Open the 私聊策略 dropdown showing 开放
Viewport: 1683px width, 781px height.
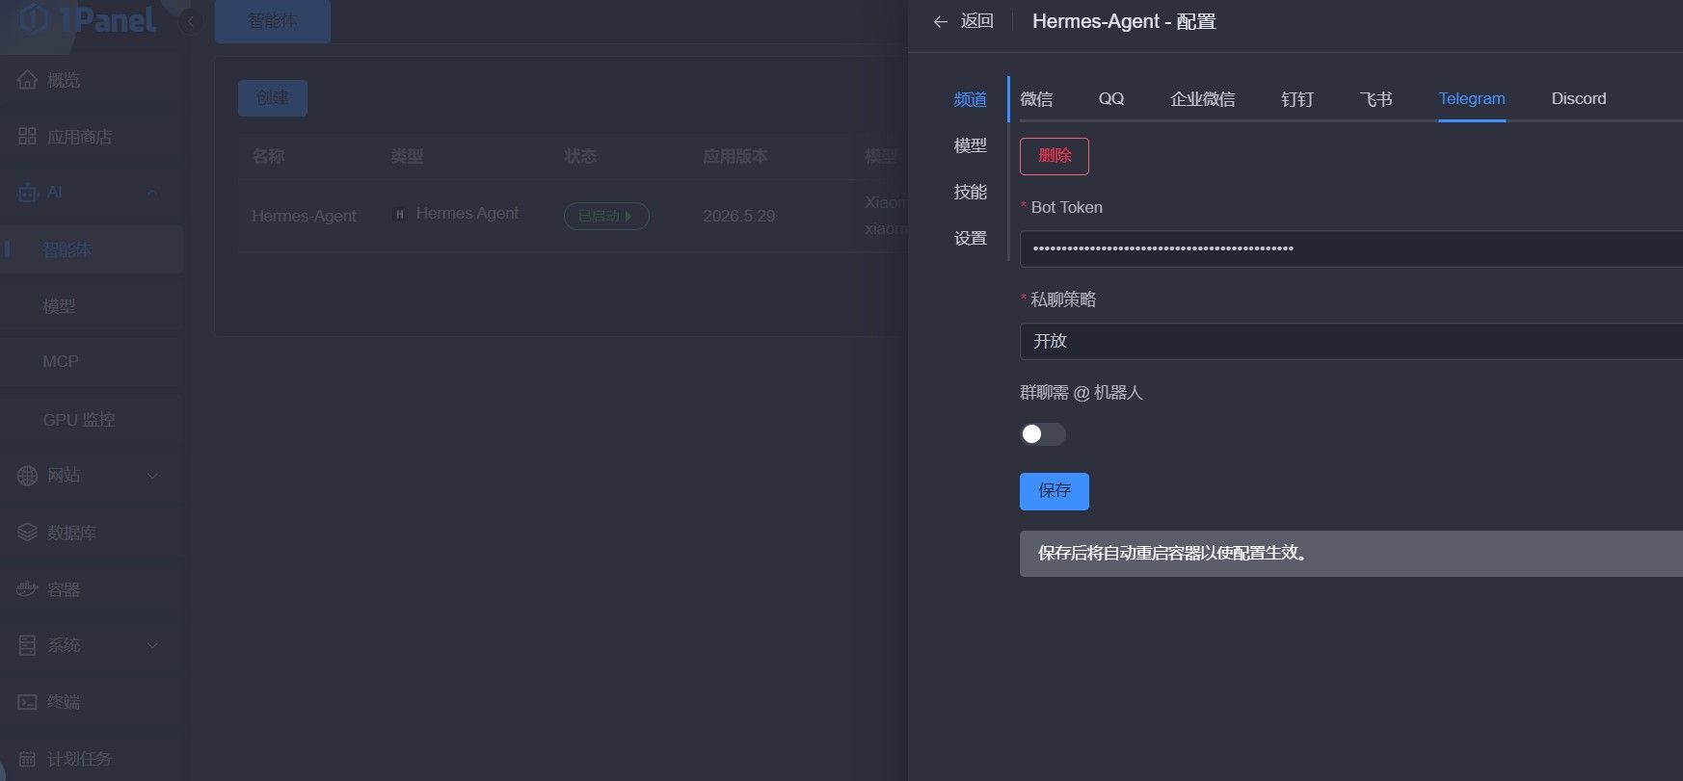(x=1351, y=341)
